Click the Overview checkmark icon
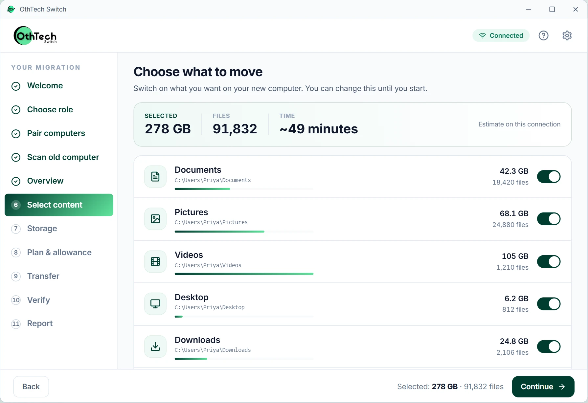The width and height of the screenshot is (588, 403). click(x=16, y=181)
